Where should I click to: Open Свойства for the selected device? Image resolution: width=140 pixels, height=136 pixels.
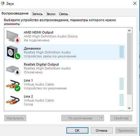121,118
